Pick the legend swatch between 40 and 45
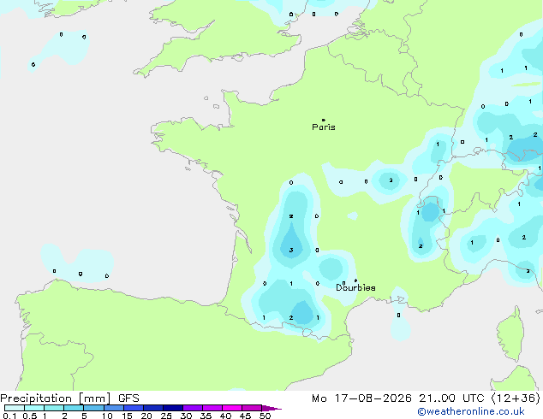 pos(232,408)
